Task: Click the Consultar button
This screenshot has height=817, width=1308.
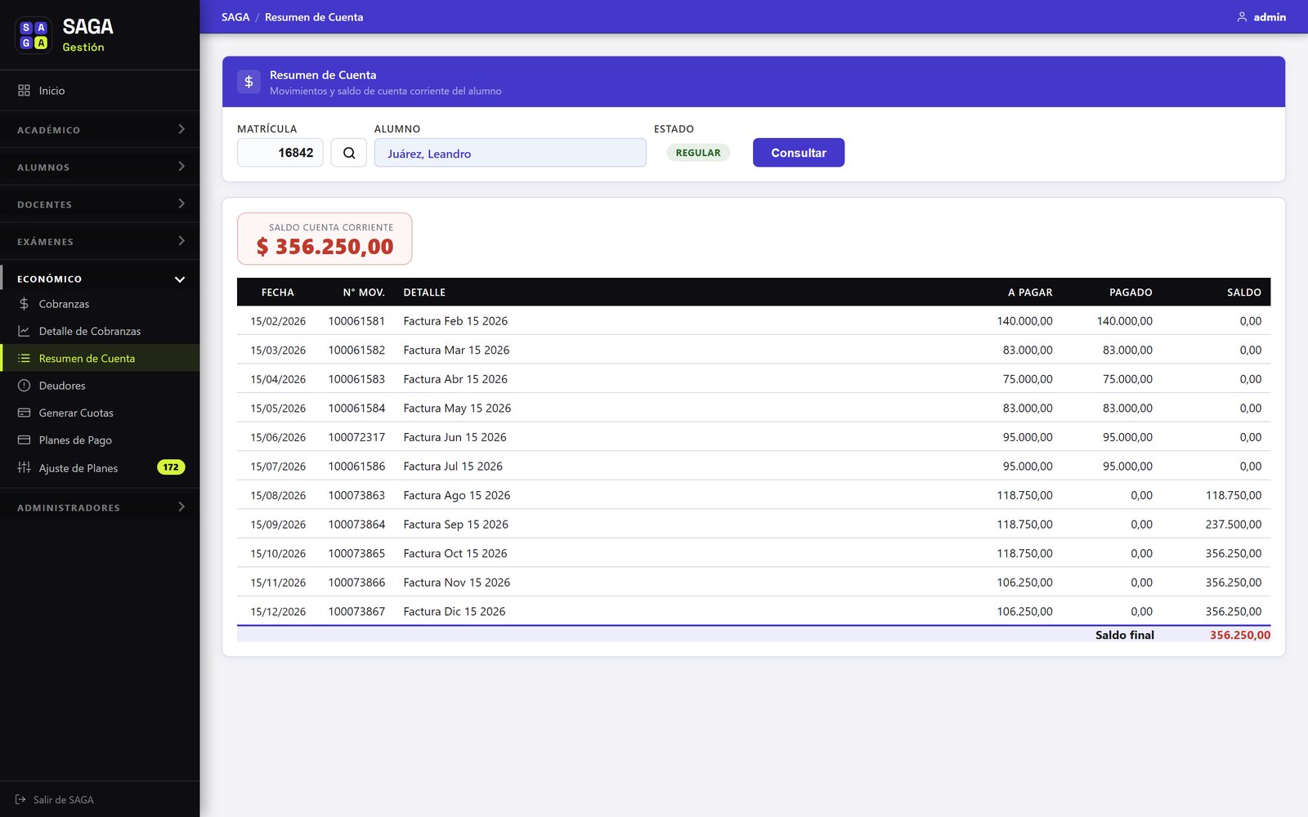Action: point(799,153)
